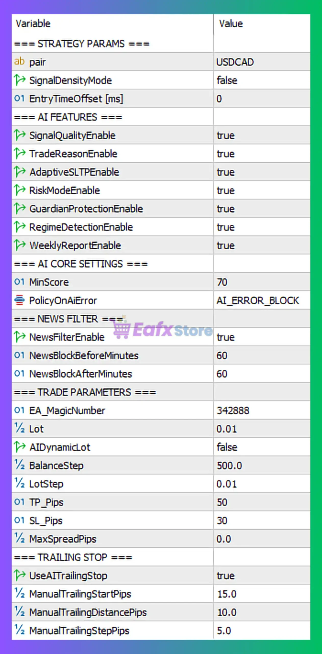The height and width of the screenshot is (654, 322).
Task: Edit the TP_Pips value 50
Action: [x=222, y=502]
